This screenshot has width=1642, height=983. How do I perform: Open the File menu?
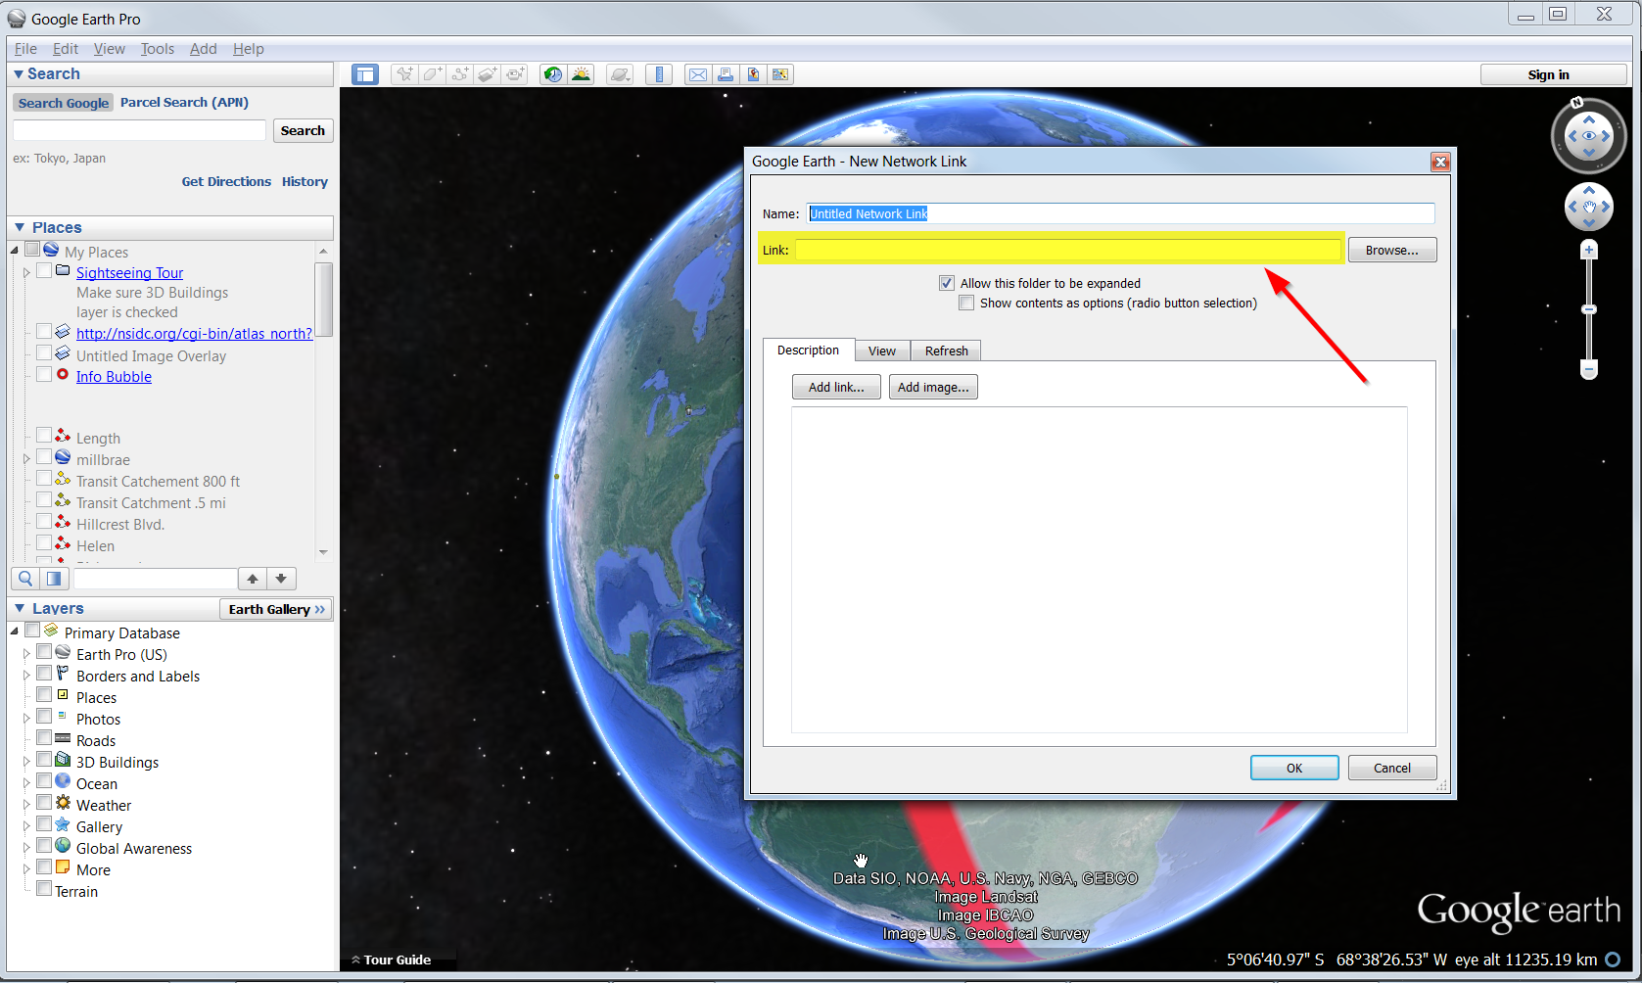(x=25, y=49)
